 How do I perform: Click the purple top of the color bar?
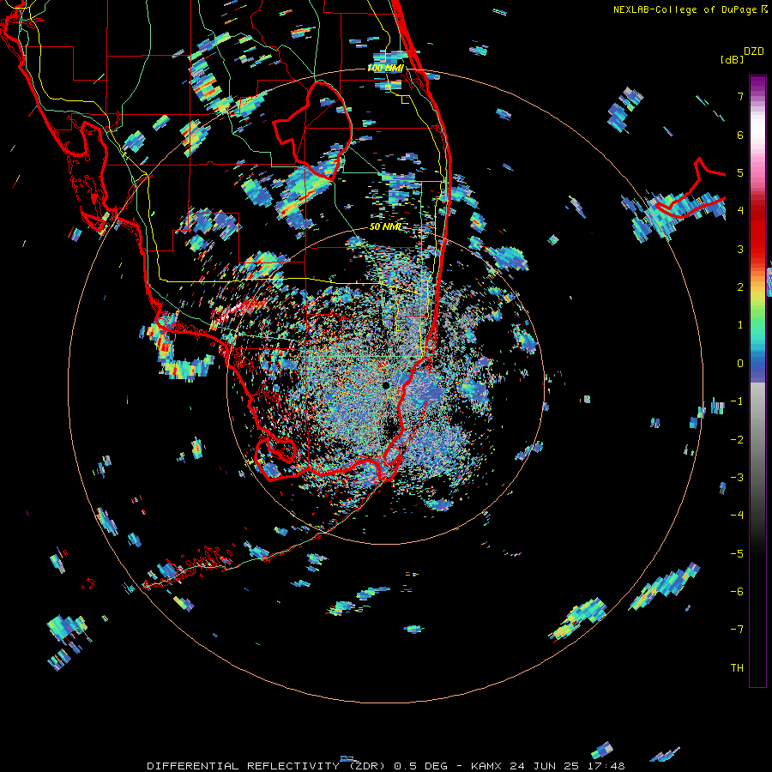(757, 85)
